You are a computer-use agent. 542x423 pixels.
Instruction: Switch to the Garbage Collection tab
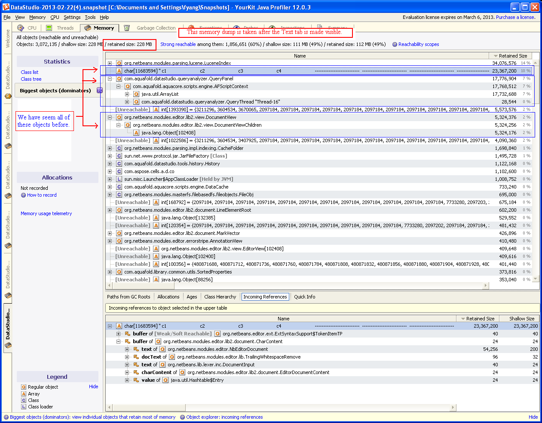(x=150, y=28)
